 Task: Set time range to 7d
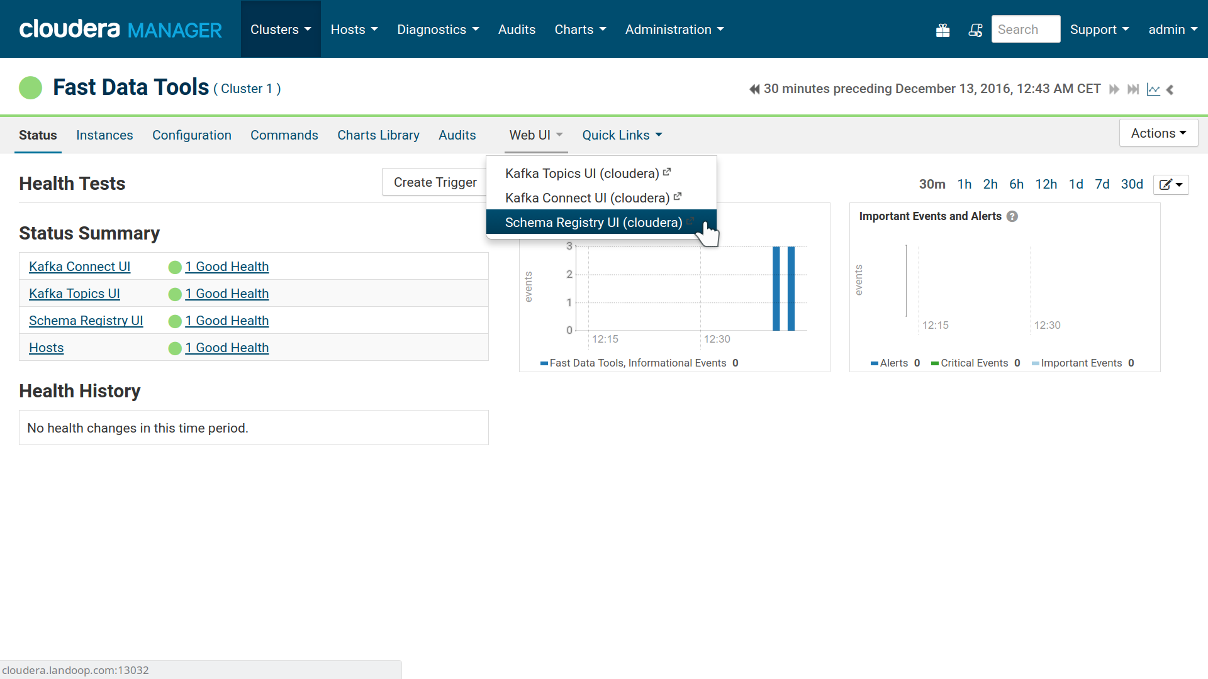pyautogui.click(x=1102, y=184)
